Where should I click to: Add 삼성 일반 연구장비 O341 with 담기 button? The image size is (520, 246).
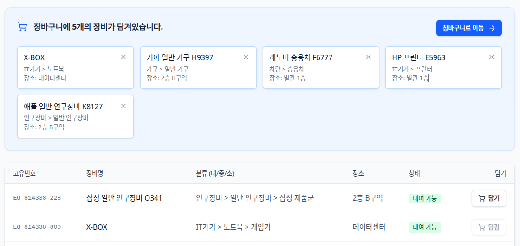489,198
